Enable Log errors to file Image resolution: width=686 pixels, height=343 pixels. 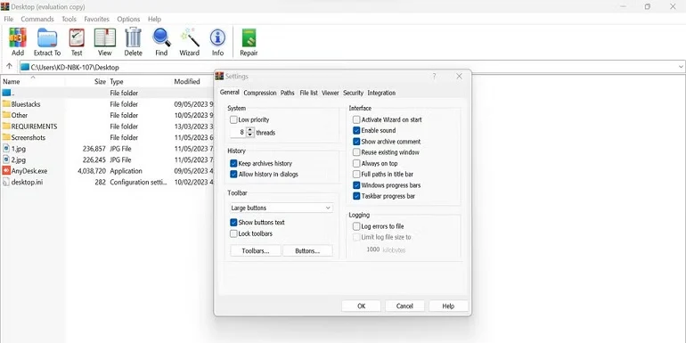pyautogui.click(x=356, y=226)
